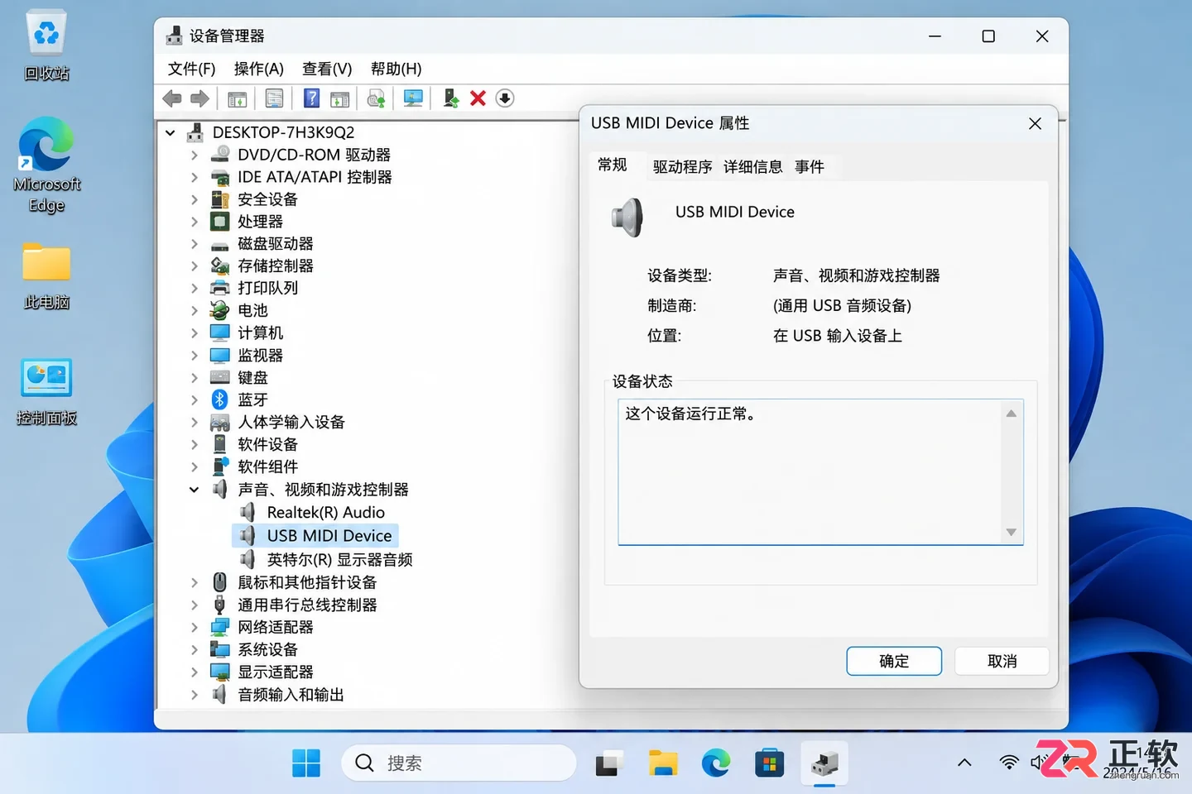The height and width of the screenshot is (794, 1192).
Task: Click the 确定 button
Action: [894, 661]
